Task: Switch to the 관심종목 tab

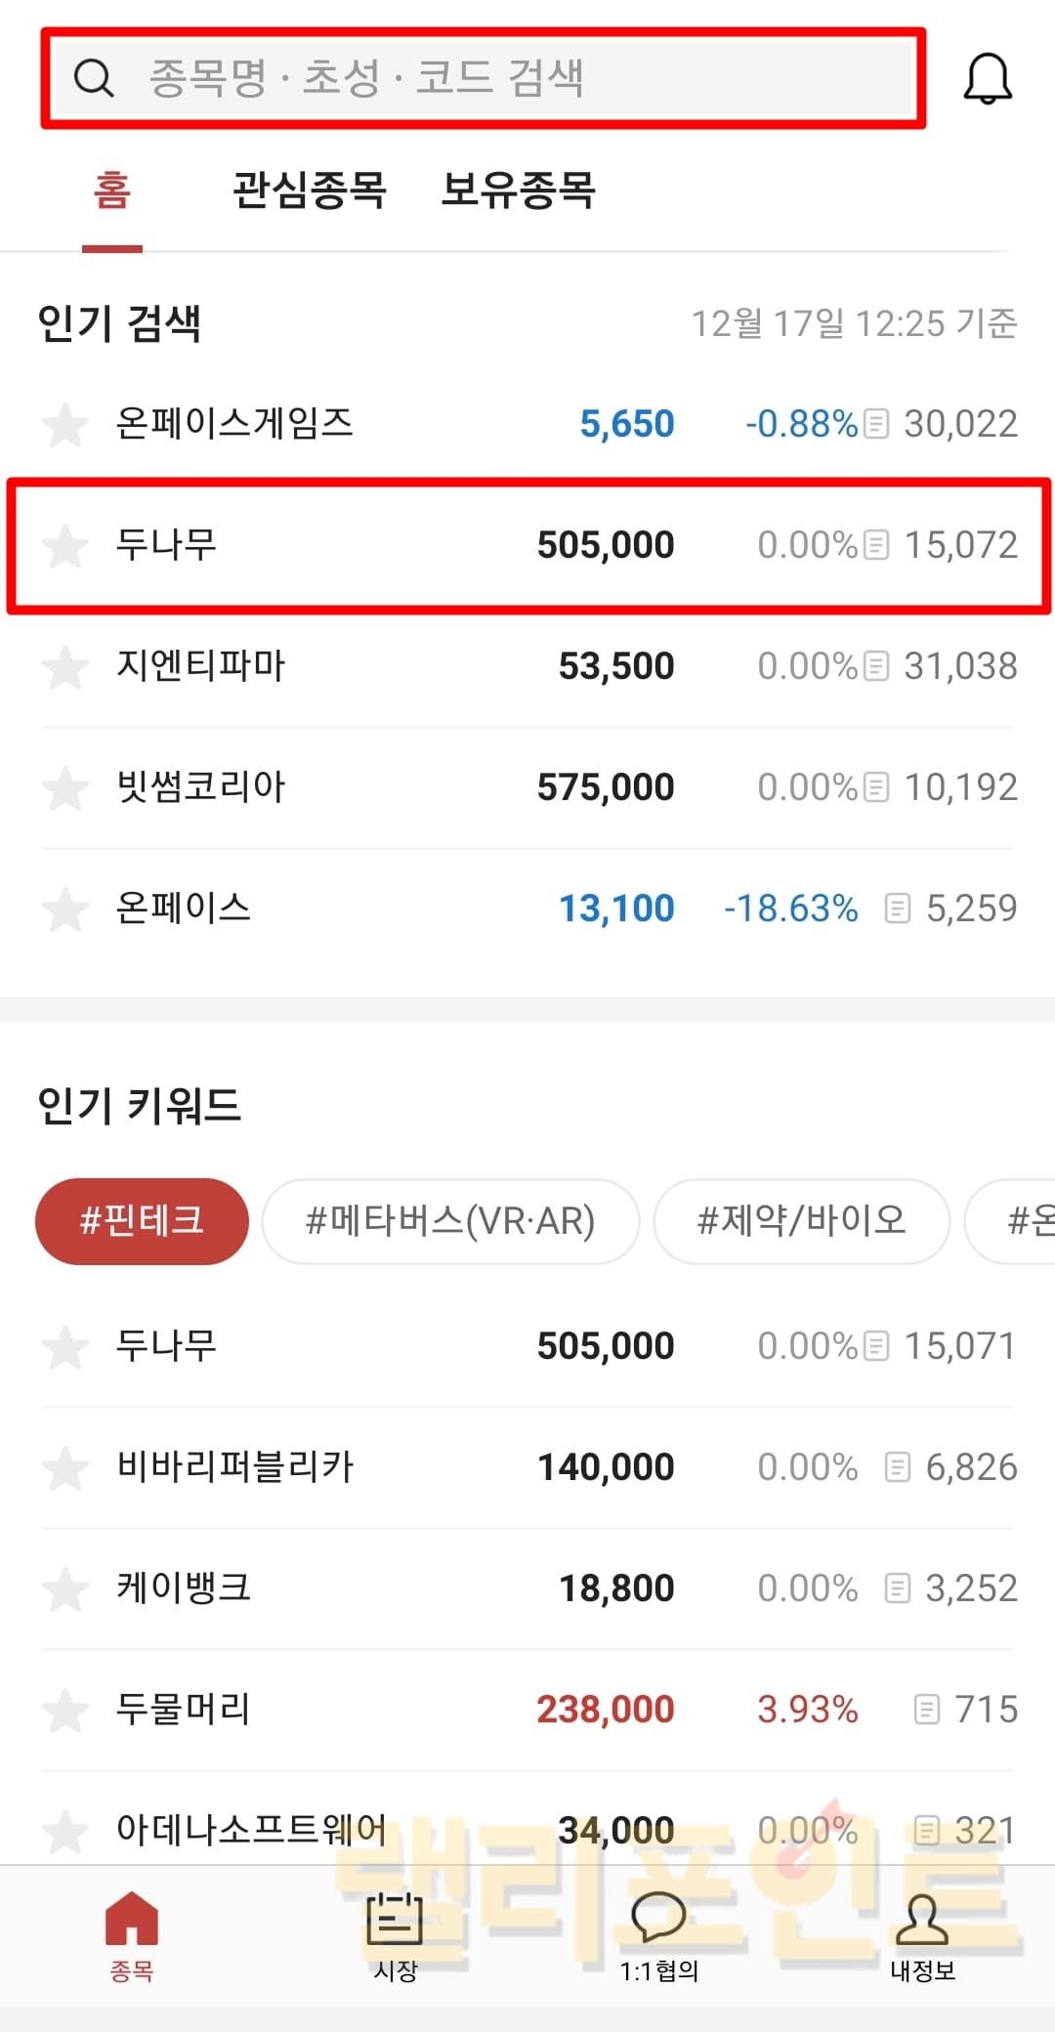Action: pos(310,190)
